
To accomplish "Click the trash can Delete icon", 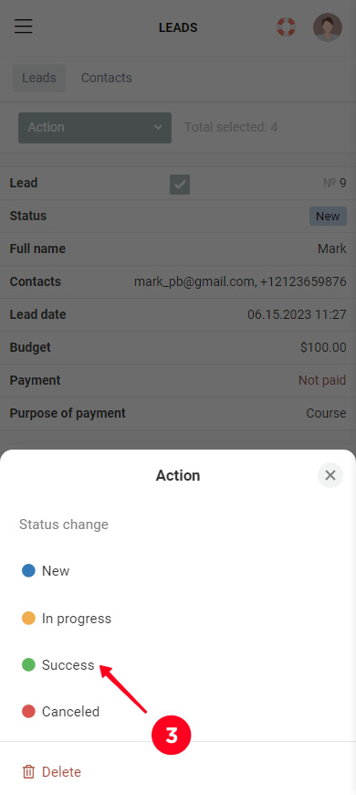I will point(29,772).
